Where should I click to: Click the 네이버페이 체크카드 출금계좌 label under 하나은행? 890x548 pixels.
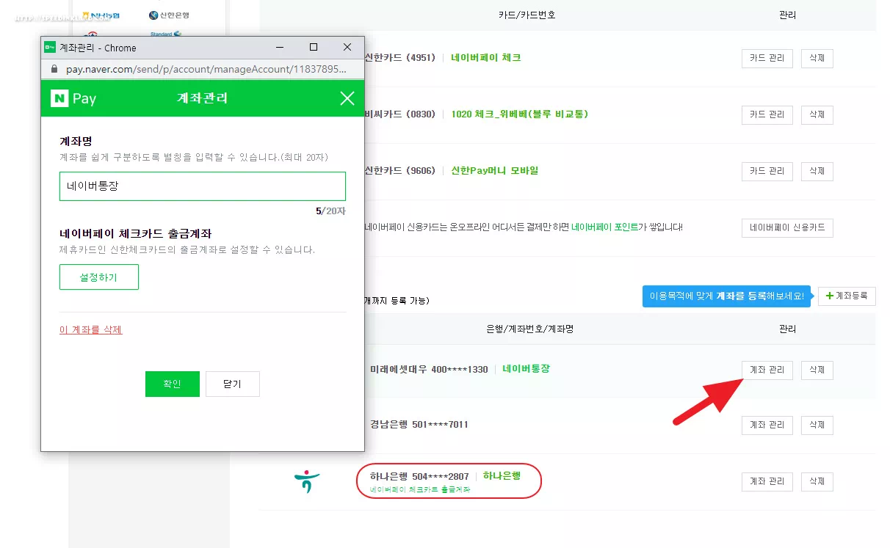pyautogui.click(x=420, y=489)
